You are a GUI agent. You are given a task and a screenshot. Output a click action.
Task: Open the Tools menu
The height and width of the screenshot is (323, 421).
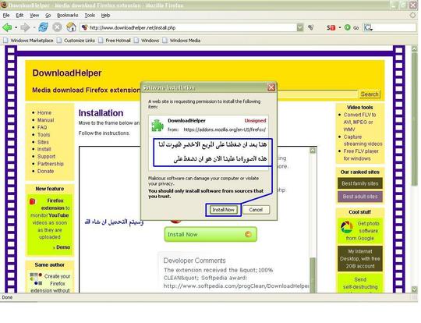90,16
